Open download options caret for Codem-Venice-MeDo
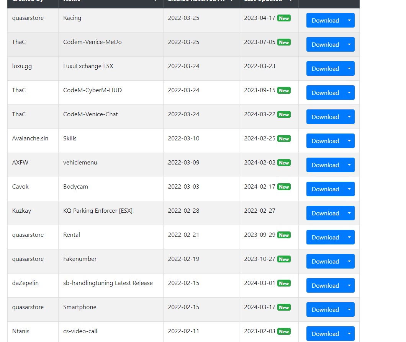 coord(349,44)
